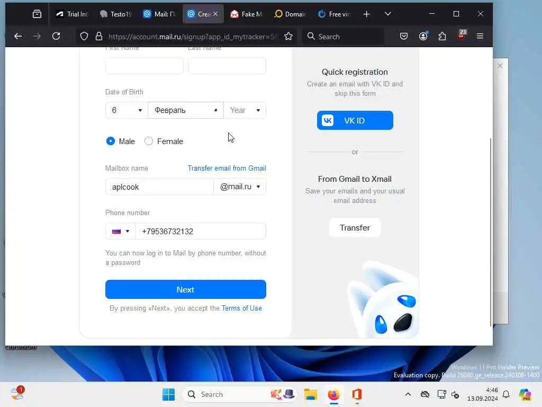Open Microsoft Office taskbar icon
542x407 pixels.
[357, 394]
